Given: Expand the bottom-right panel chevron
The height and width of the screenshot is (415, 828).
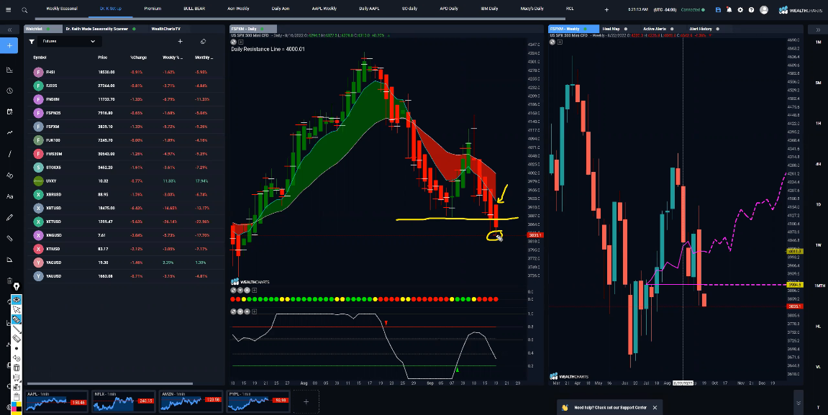Looking at the screenshot, I should coord(799,402).
